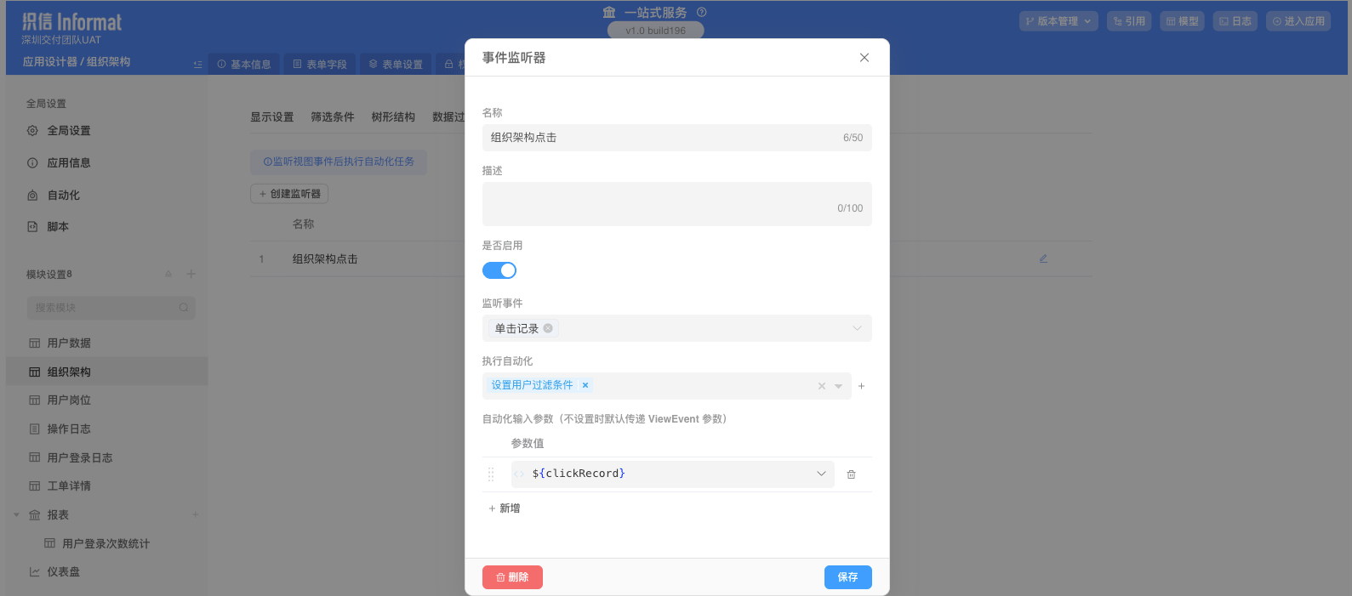Open the 筛选条件 tab
This screenshot has height=596, width=1352.
click(332, 117)
